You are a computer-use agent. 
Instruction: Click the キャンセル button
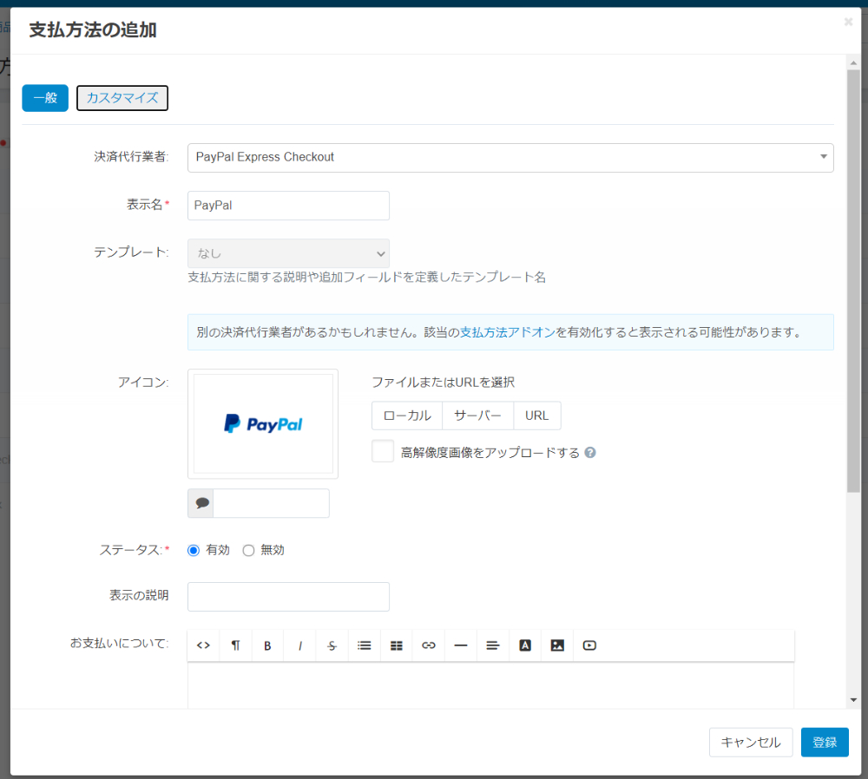(751, 742)
